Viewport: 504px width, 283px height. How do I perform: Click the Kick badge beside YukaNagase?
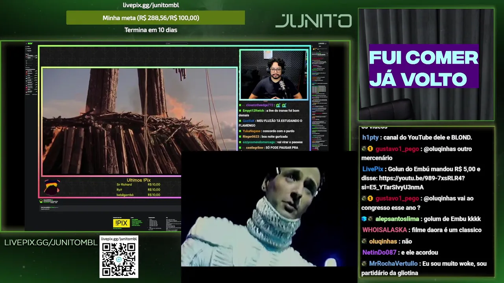click(240, 131)
